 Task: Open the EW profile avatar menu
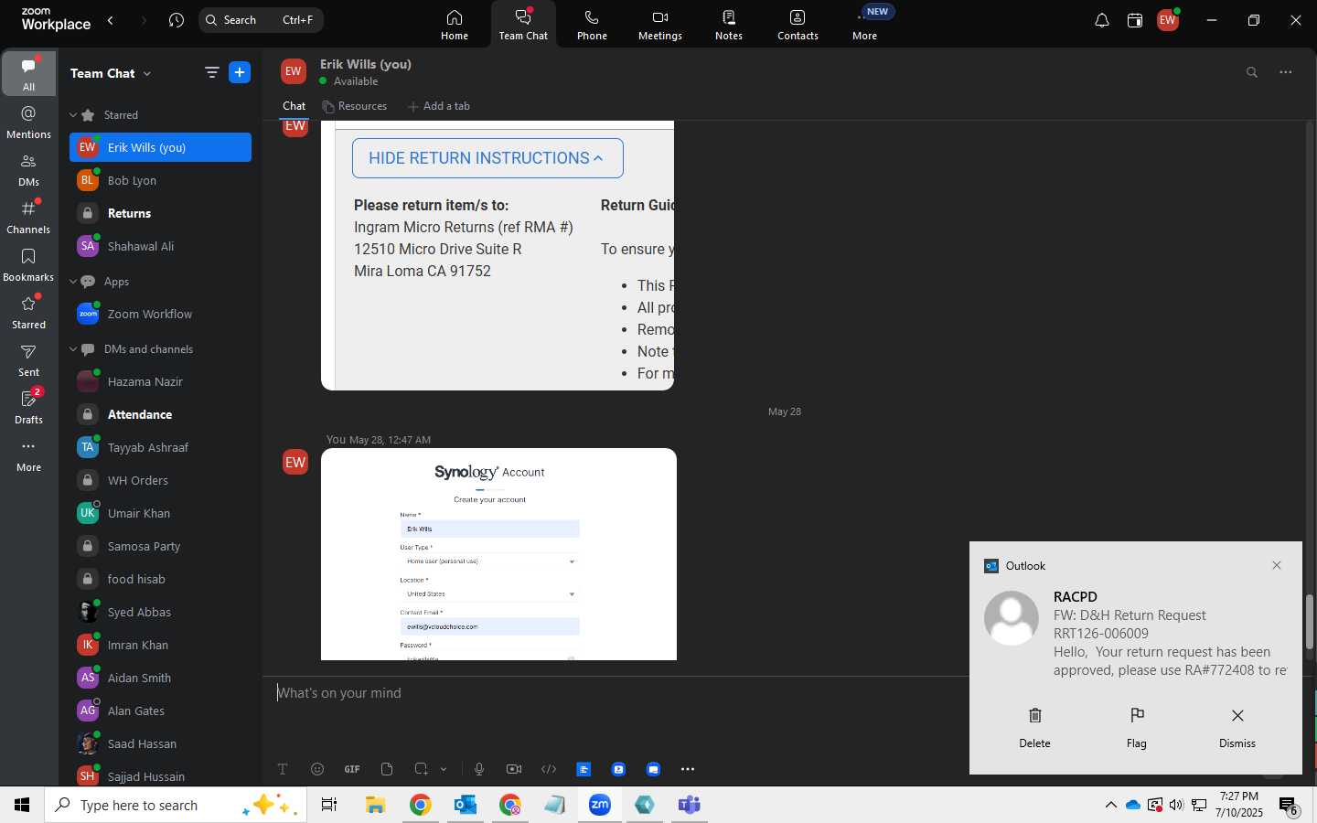pos(1168,20)
